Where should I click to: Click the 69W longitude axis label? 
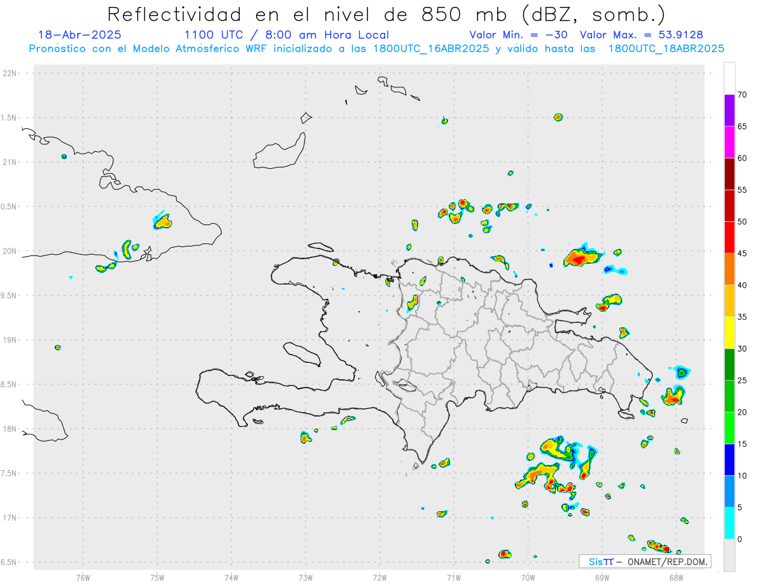click(602, 577)
